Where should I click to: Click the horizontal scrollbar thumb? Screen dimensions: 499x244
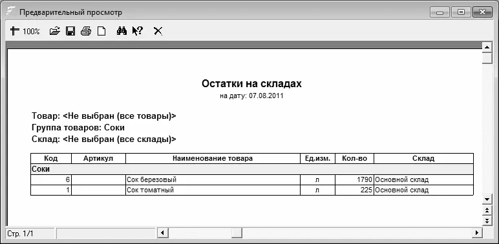click(x=237, y=233)
